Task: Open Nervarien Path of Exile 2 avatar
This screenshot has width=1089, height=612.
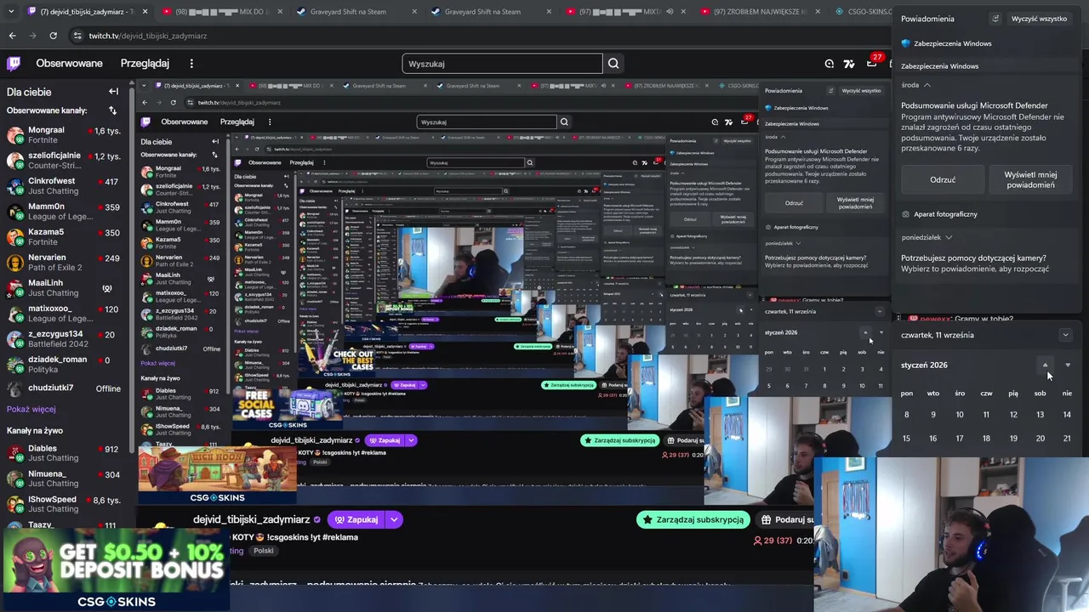Action: tap(15, 263)
